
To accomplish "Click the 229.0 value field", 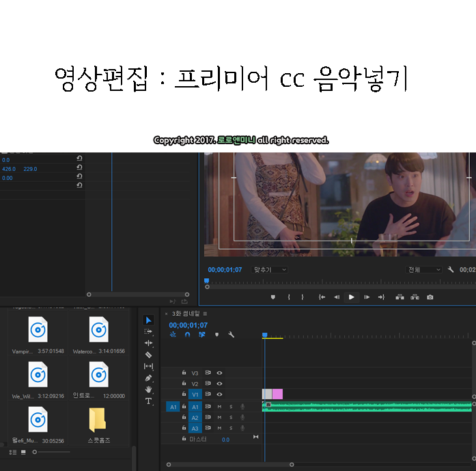I will tap(30, 169).
